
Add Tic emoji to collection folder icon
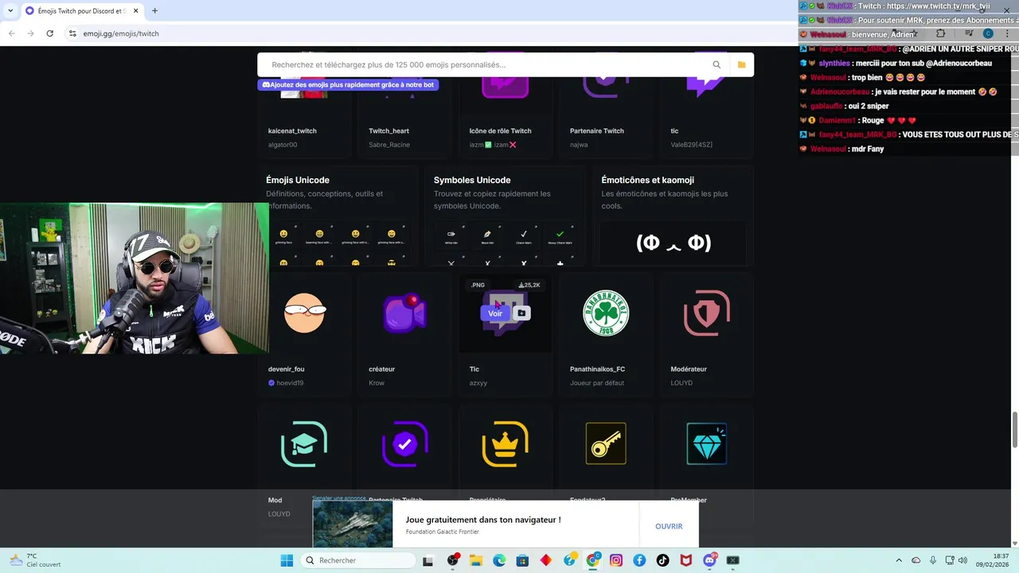point(521,314)
